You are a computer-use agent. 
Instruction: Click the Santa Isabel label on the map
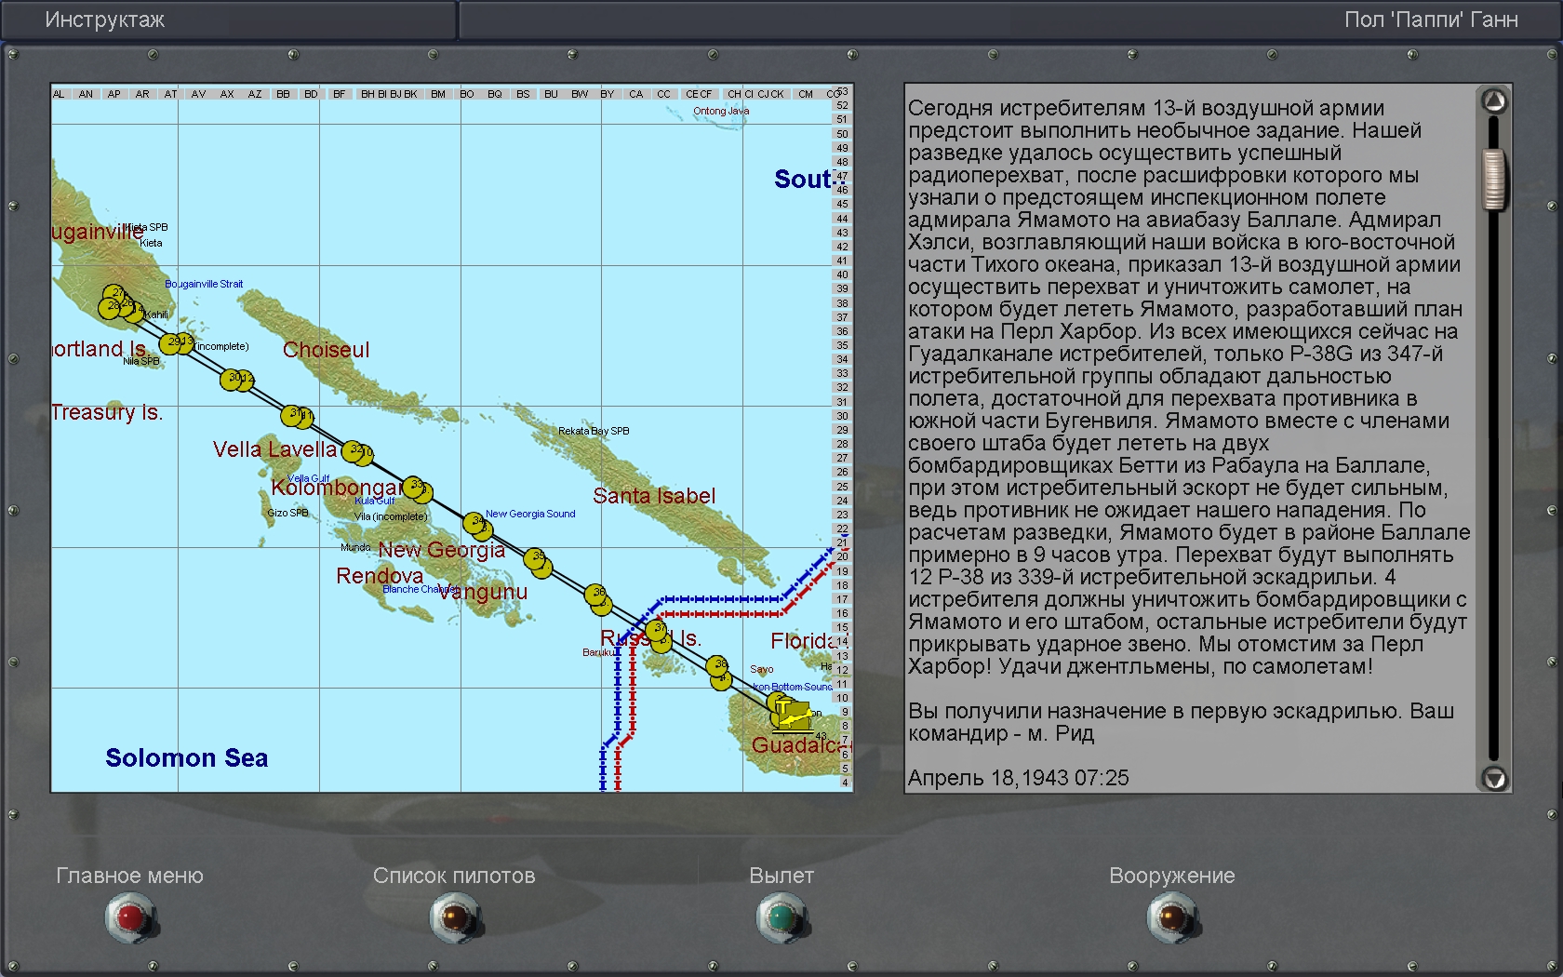654,496
